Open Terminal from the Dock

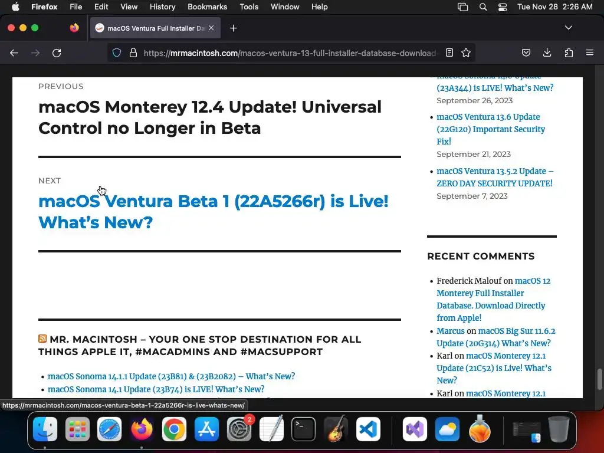click(x=304, y=429)
